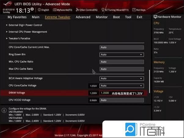Select the CPU VCCIO Voltage label
Viewport: 184px width, 138px height.
pyautogui.click(x=20, y=100)
